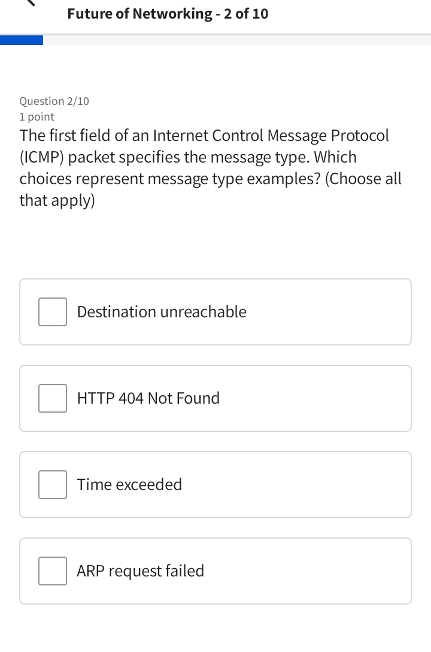Check the HTTP 404 Not Found checkbox
The width and height of the screenshot is (431, 652).
tap(52, 398)
